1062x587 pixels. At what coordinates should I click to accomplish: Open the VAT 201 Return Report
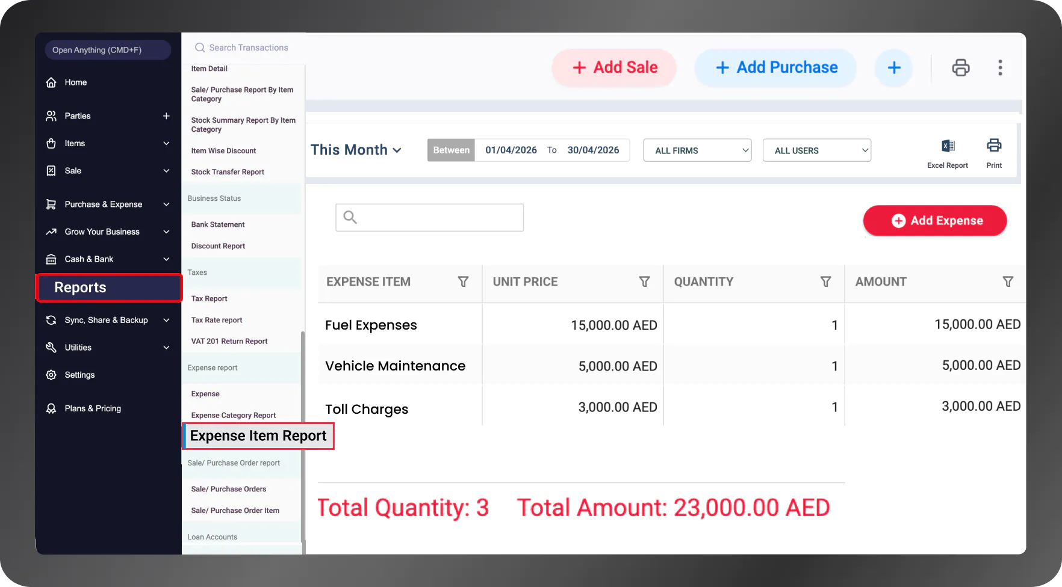(229, 341)
